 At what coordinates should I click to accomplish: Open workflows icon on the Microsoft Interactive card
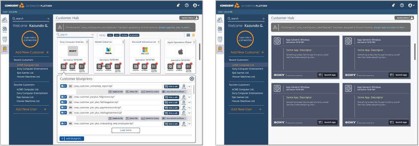click(x=145, y=66)
